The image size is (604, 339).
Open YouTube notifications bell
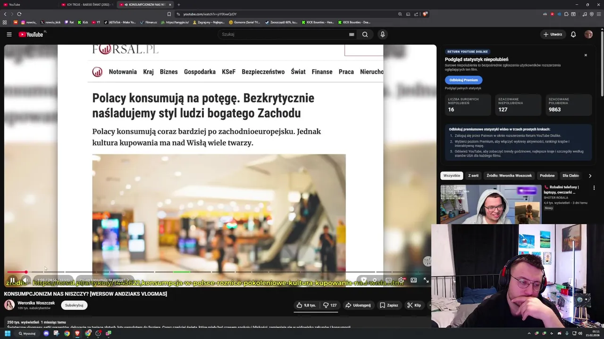tap(573, 34)
